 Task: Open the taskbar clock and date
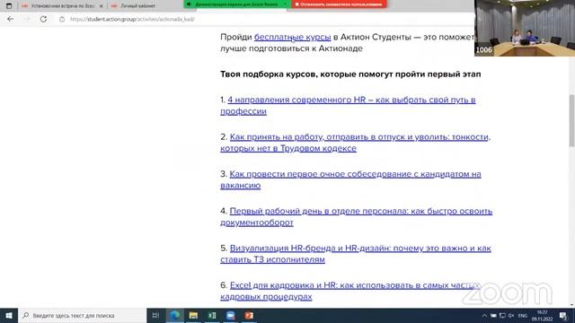coord(542,315)
